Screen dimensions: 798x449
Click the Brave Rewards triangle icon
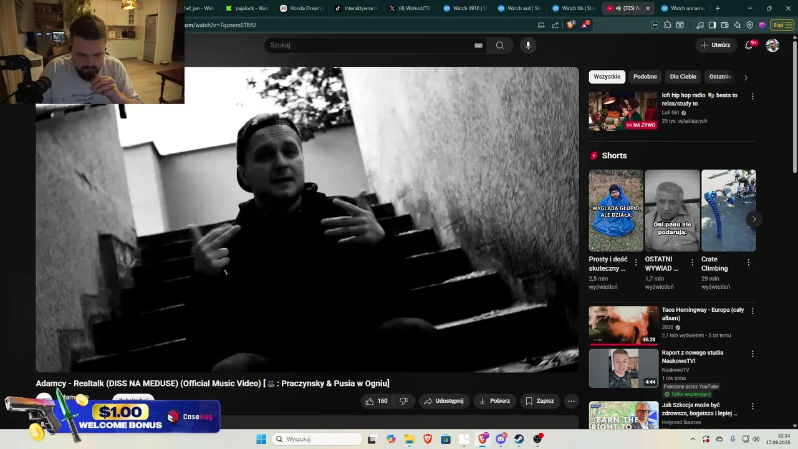(x=585, y=25)
